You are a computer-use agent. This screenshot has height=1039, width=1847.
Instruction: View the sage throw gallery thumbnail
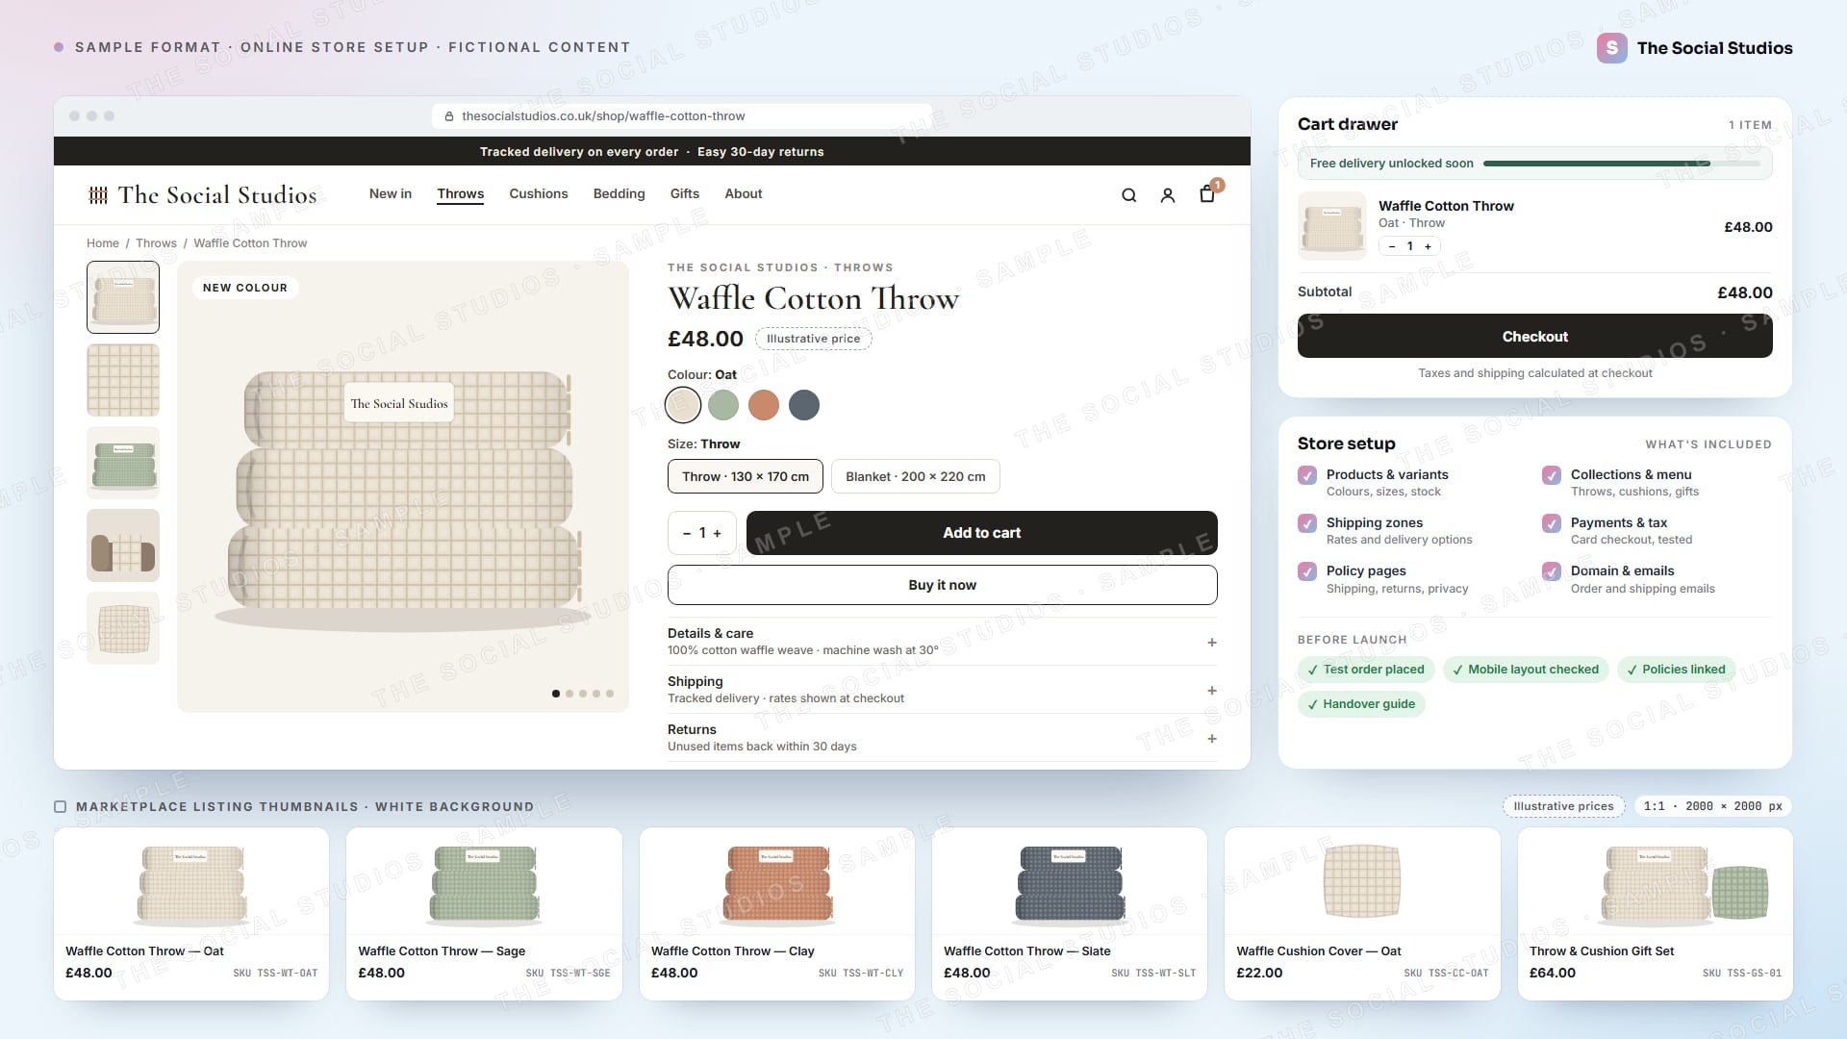pyautogui.click(x=123, y=463)
